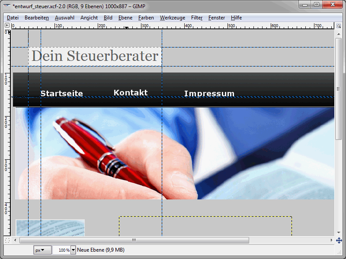
Task: Toggle the Quick Mask button at bottom left
Action: 7,240
